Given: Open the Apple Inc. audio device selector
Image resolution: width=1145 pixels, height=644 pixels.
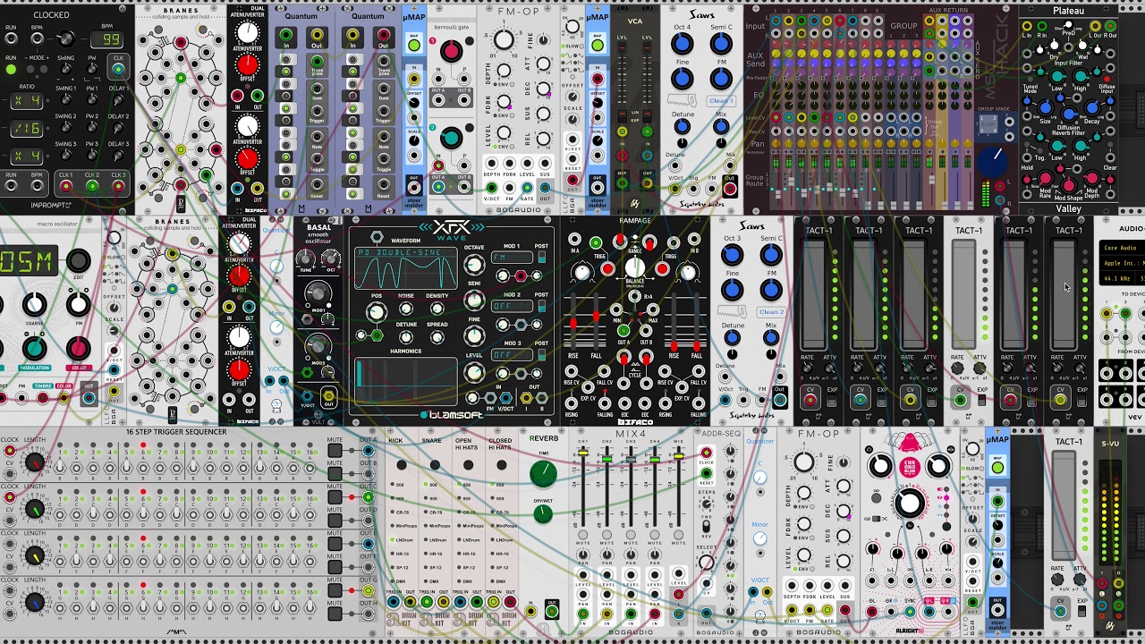Looking at the screenshot, I should coord(1122,263).
